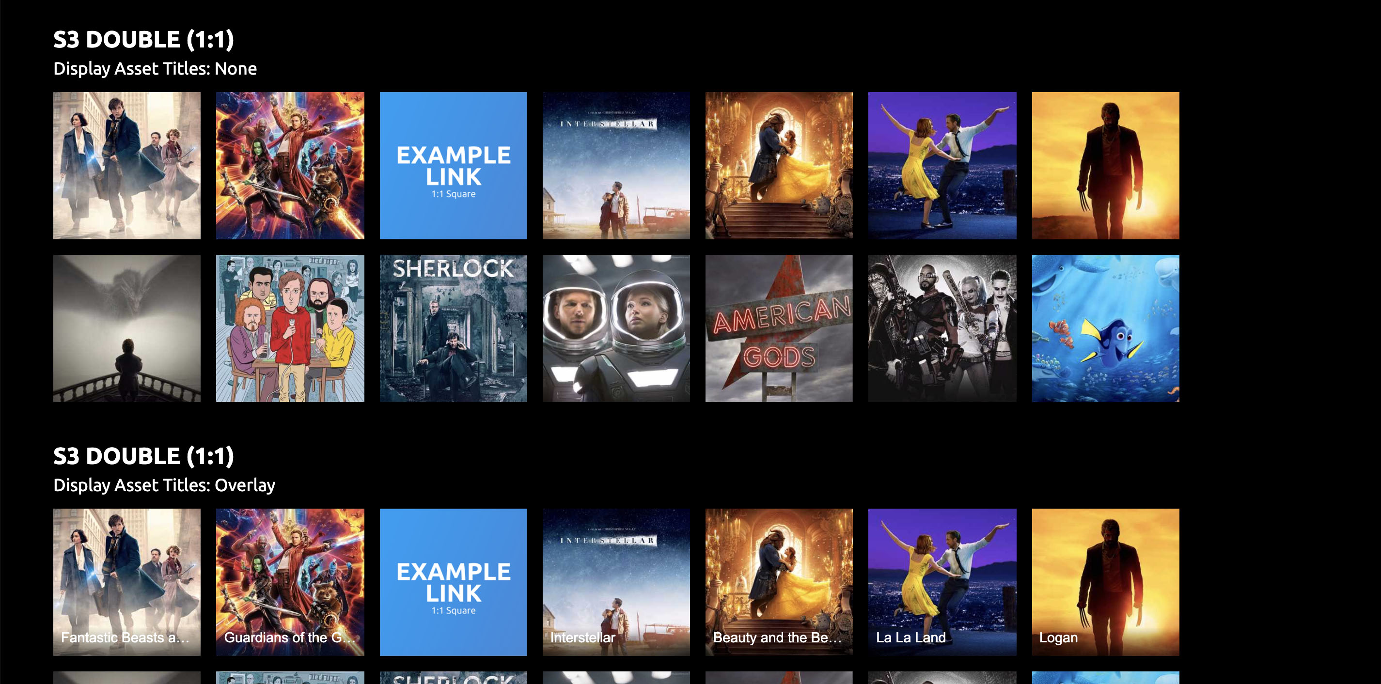Open the grey dragon silhouette poster
Image resolution: width=1381 pixels, height=684 pixels.
click(126, 328)
